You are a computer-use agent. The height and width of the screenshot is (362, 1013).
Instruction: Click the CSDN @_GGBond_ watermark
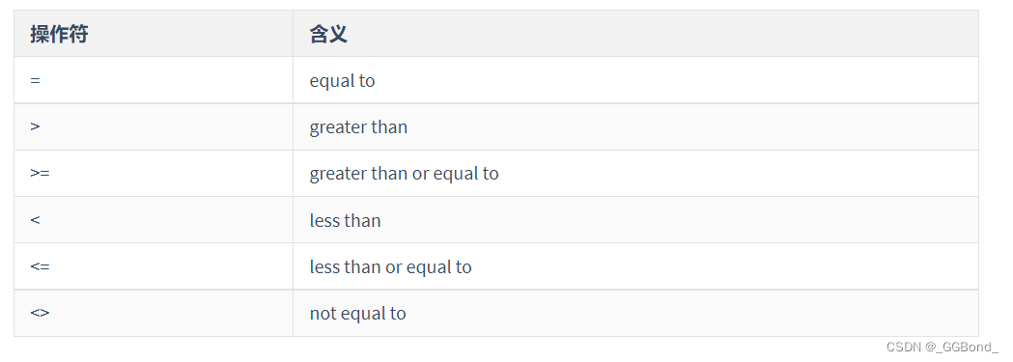coord(943,348)
